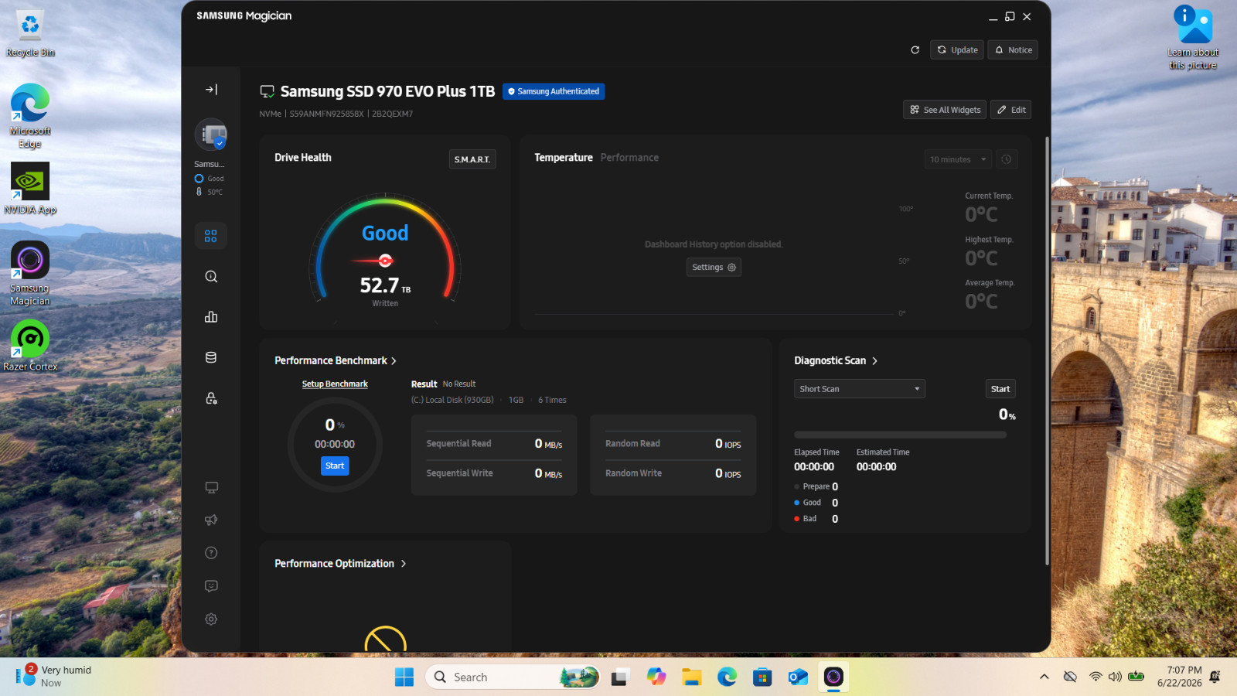
Task: Expand Performance Optimization section chevron
Action: click(403, 564)
